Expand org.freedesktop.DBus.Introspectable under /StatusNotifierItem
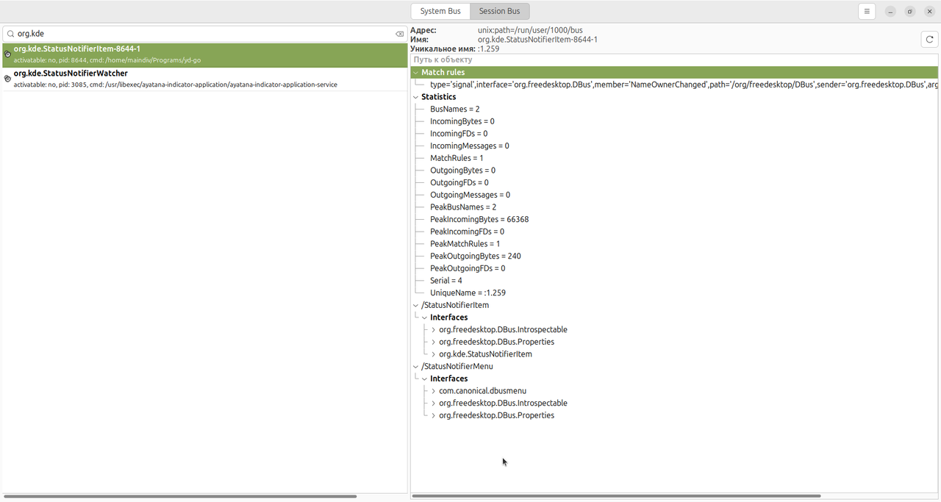This screenshot has height=502, width=941. [433, 330]
